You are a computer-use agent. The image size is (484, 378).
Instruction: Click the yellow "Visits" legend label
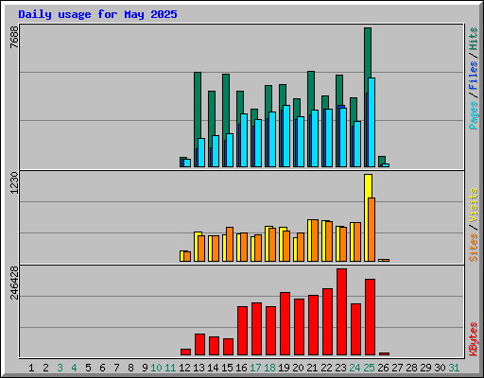474,205
